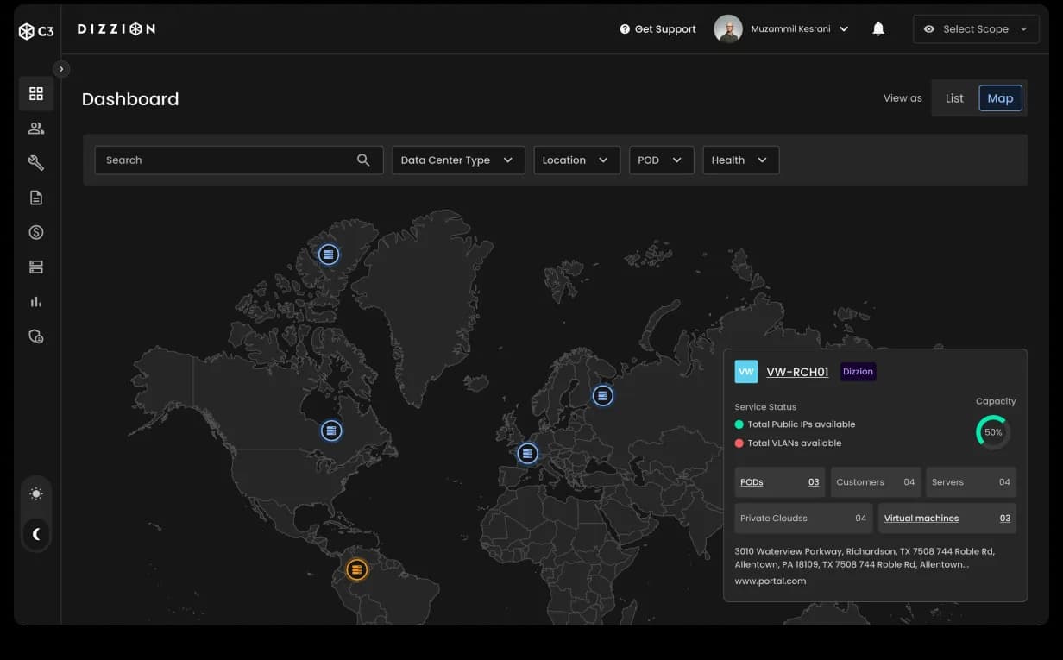
Task: Select the Greenland data center marker
Action: click(x=328, y=255)
